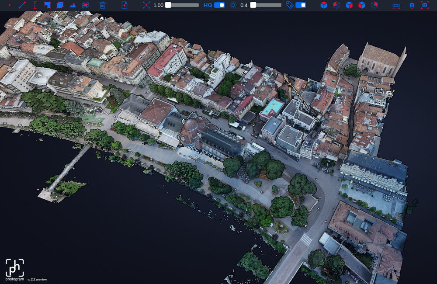The height and width of the screenshot is (284, 437).
Task: Click the v: 2.2 preview version text
Action: pos(37,279)
